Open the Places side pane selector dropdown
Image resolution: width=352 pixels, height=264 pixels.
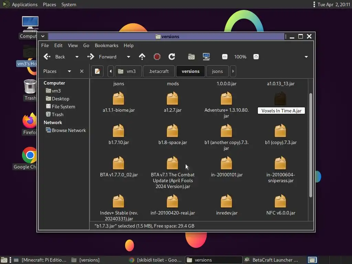click(x=69, y=71)
